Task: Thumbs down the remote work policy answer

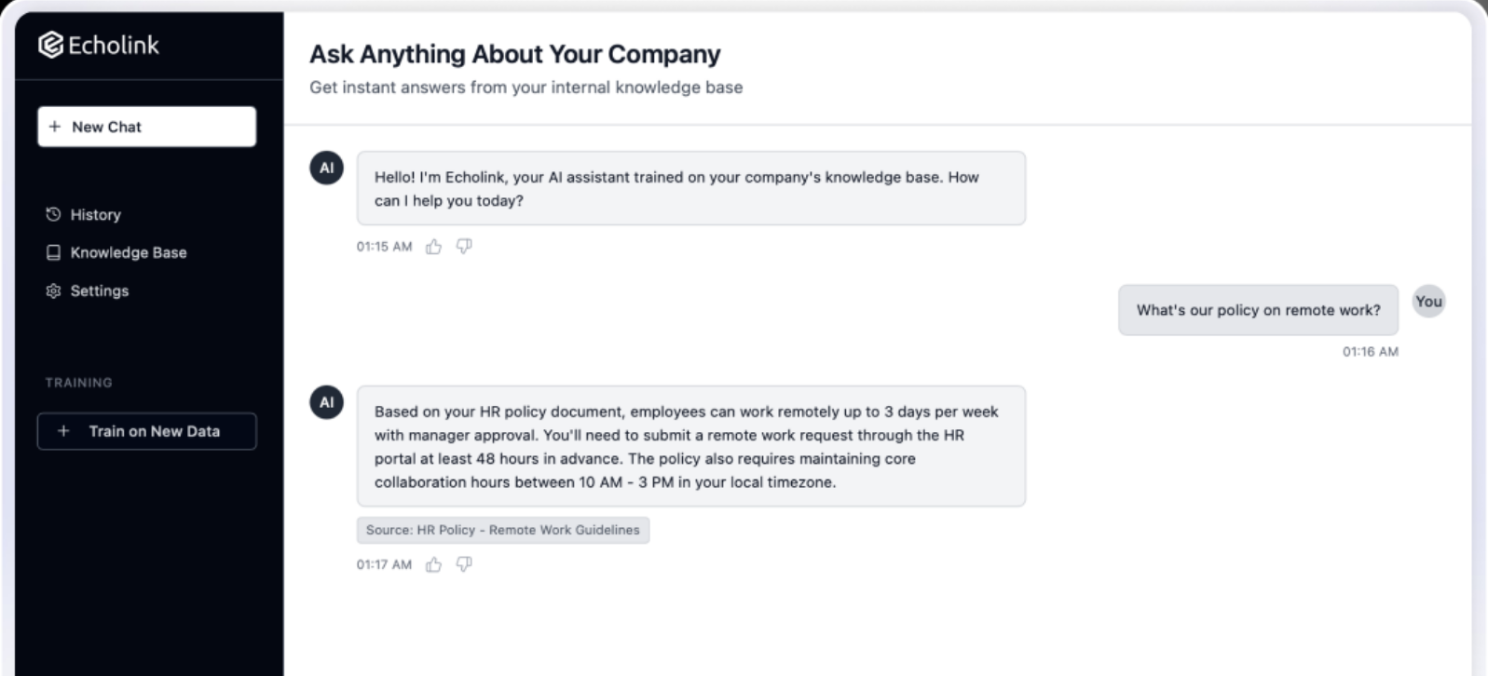Action: coord(464,564)
